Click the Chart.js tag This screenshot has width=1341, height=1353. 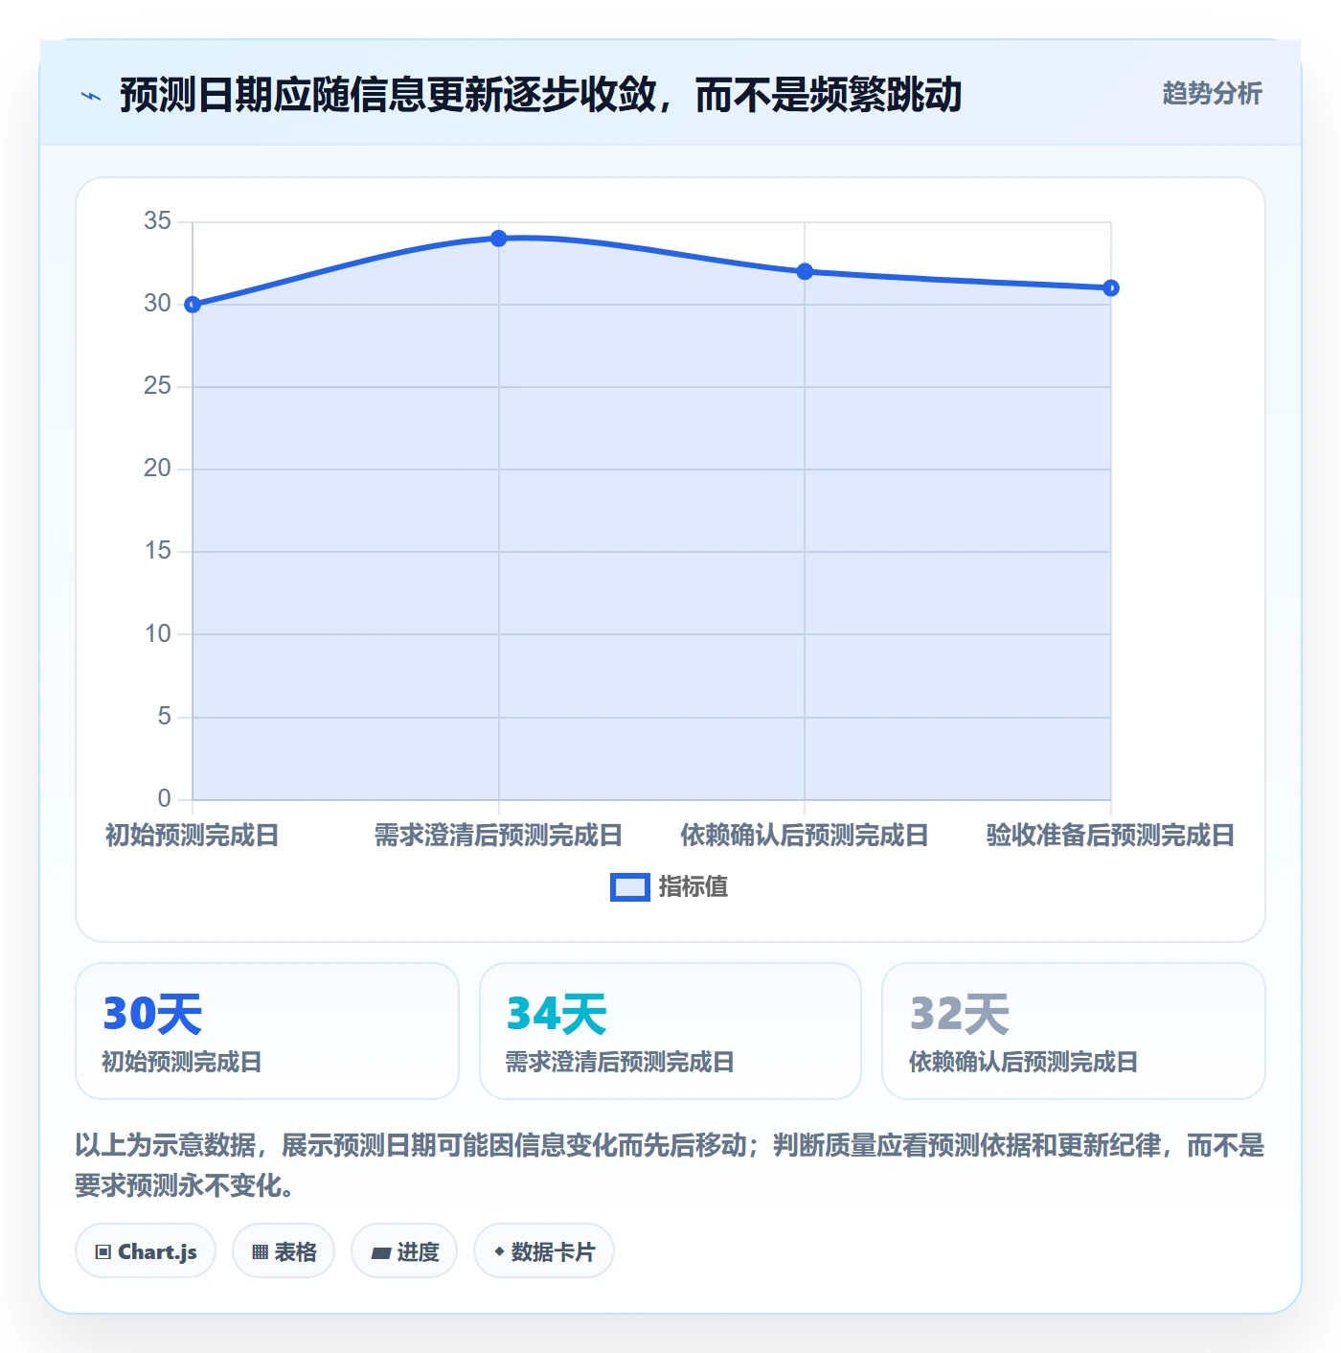[x=146, y=1251]
